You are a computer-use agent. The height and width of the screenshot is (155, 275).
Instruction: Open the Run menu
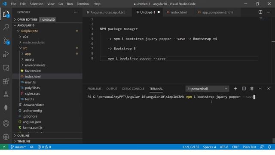pos(70,4)
